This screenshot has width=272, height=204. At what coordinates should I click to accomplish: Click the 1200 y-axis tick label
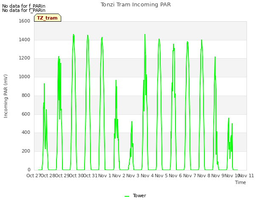click(25, 58)
